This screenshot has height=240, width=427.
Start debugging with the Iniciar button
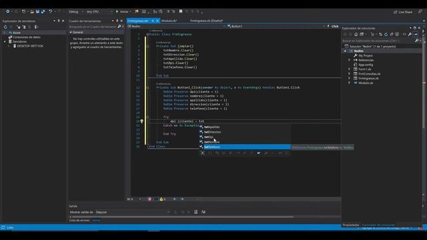[x=122, y=12]
